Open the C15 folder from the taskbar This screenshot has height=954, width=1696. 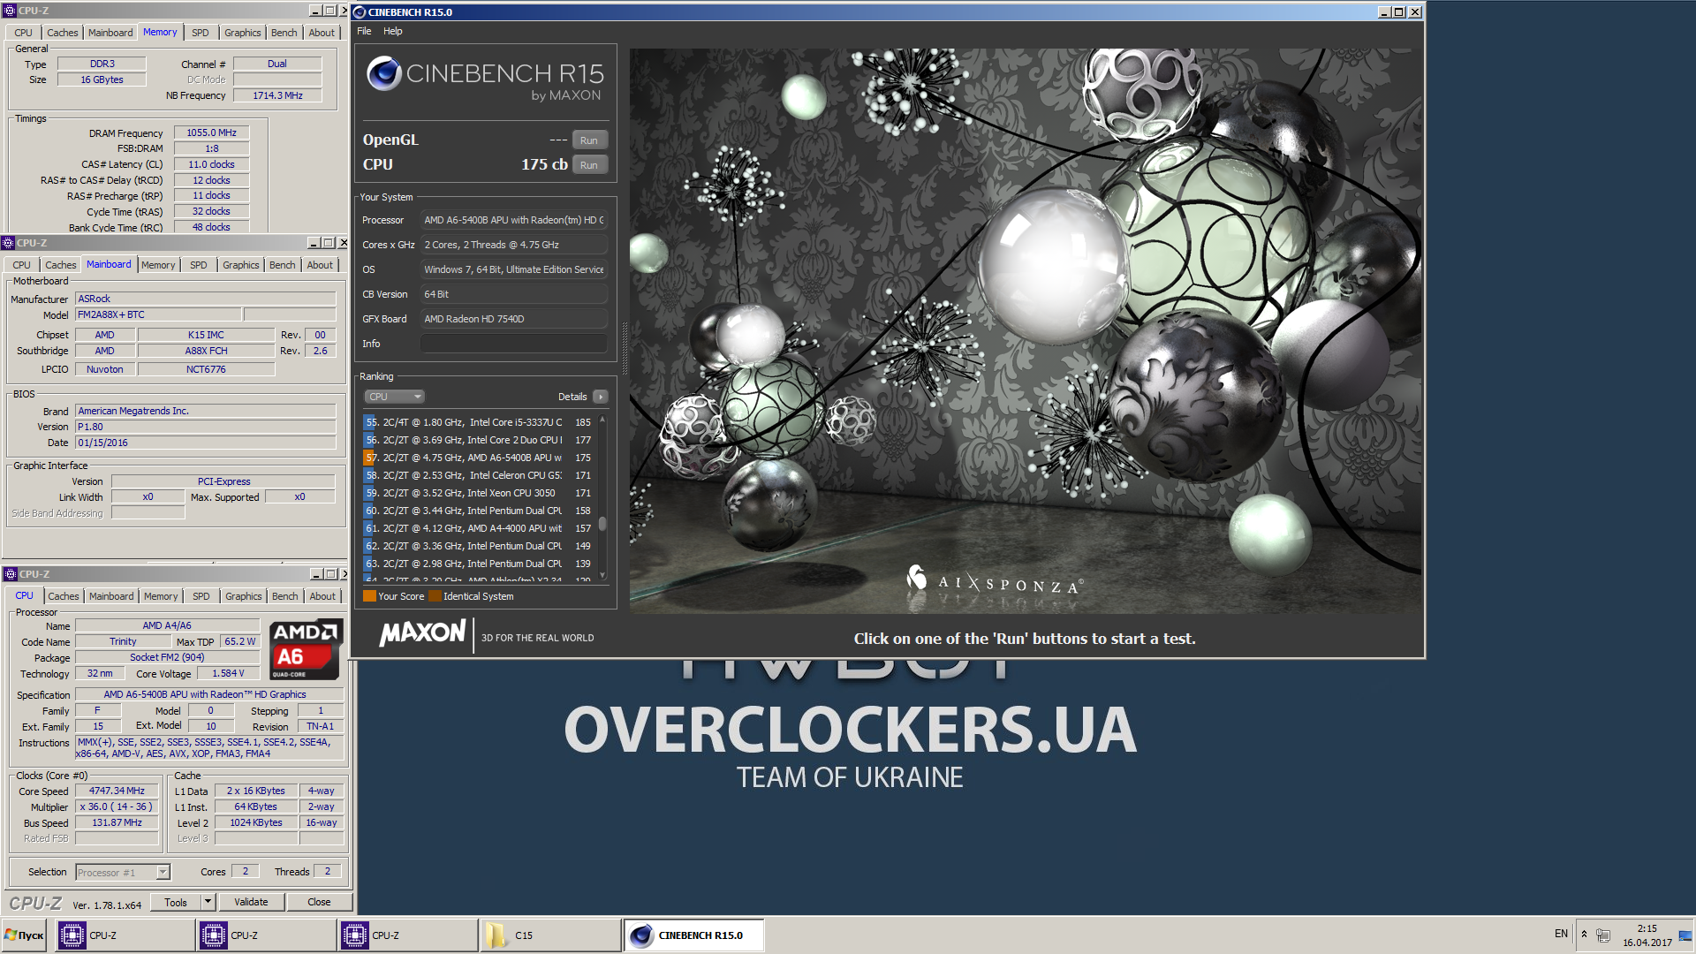pyautogui.click(x=549, y=935)
